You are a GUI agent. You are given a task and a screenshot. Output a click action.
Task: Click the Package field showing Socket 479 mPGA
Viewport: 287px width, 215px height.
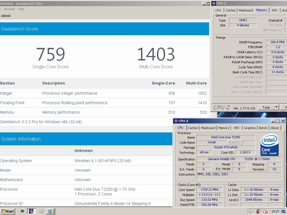click(x=226, y=147)
